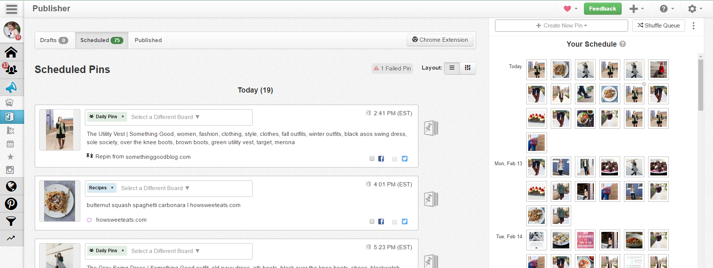Click the schedule panel scrollbar thumb
The height and width of the screenshot is (268, 713).
701,85
